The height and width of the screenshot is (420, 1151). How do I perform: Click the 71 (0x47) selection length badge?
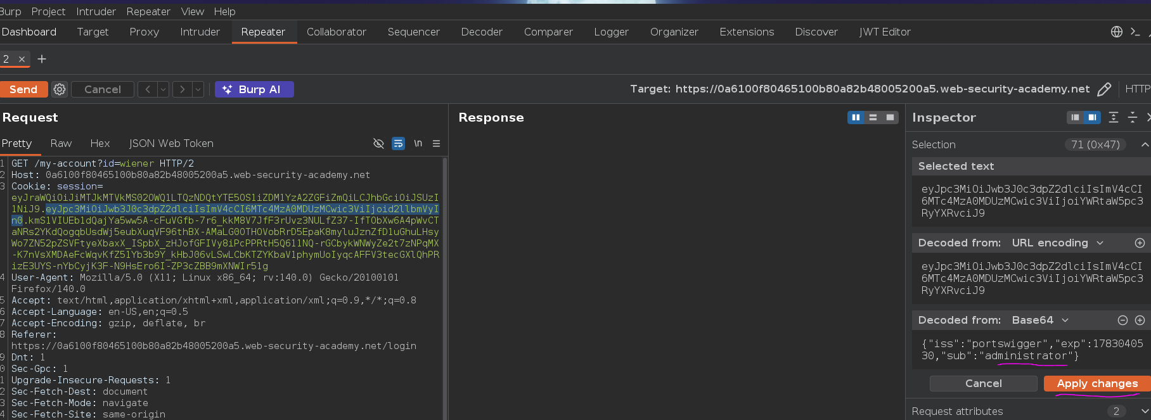coord(1095,144)
